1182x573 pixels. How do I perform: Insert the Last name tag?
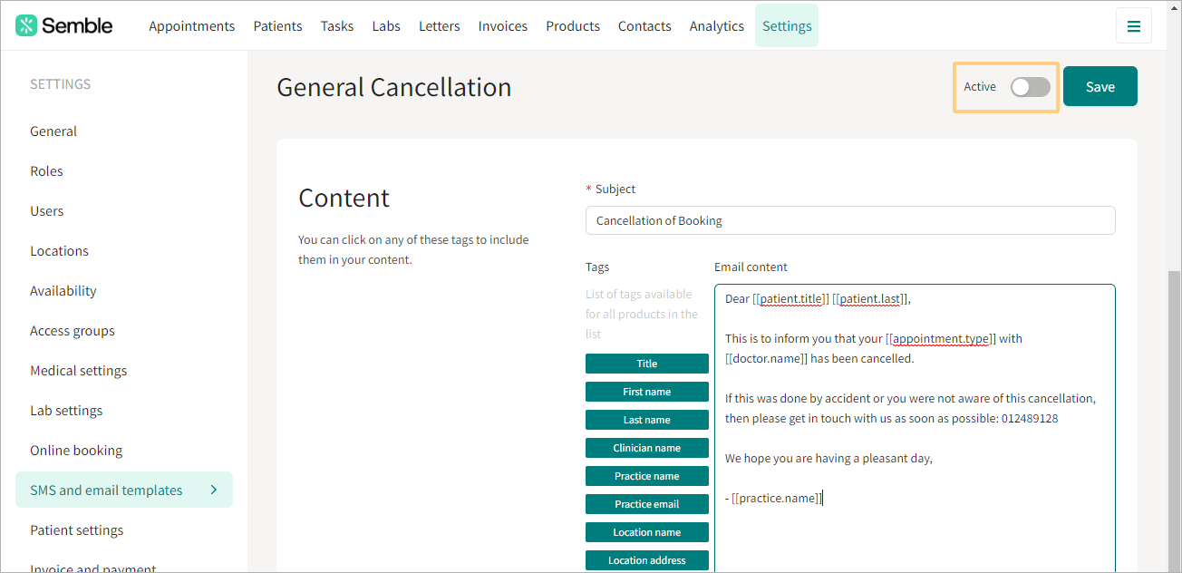coord(647,420)
